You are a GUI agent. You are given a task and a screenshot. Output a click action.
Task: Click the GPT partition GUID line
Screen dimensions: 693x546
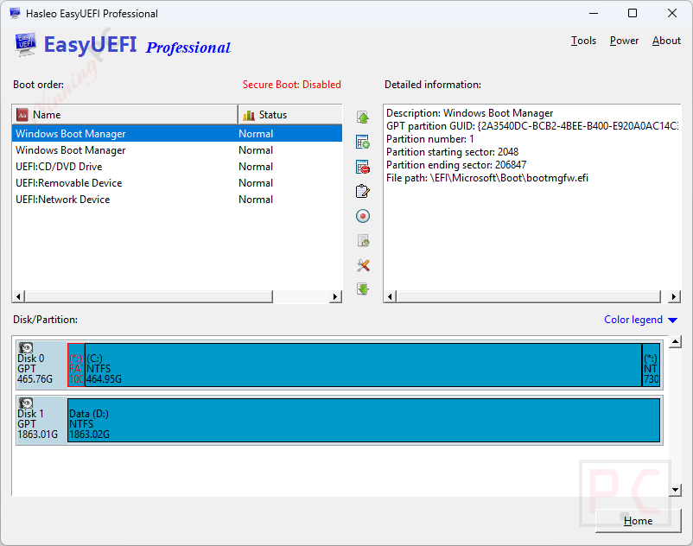click(532, 126)
